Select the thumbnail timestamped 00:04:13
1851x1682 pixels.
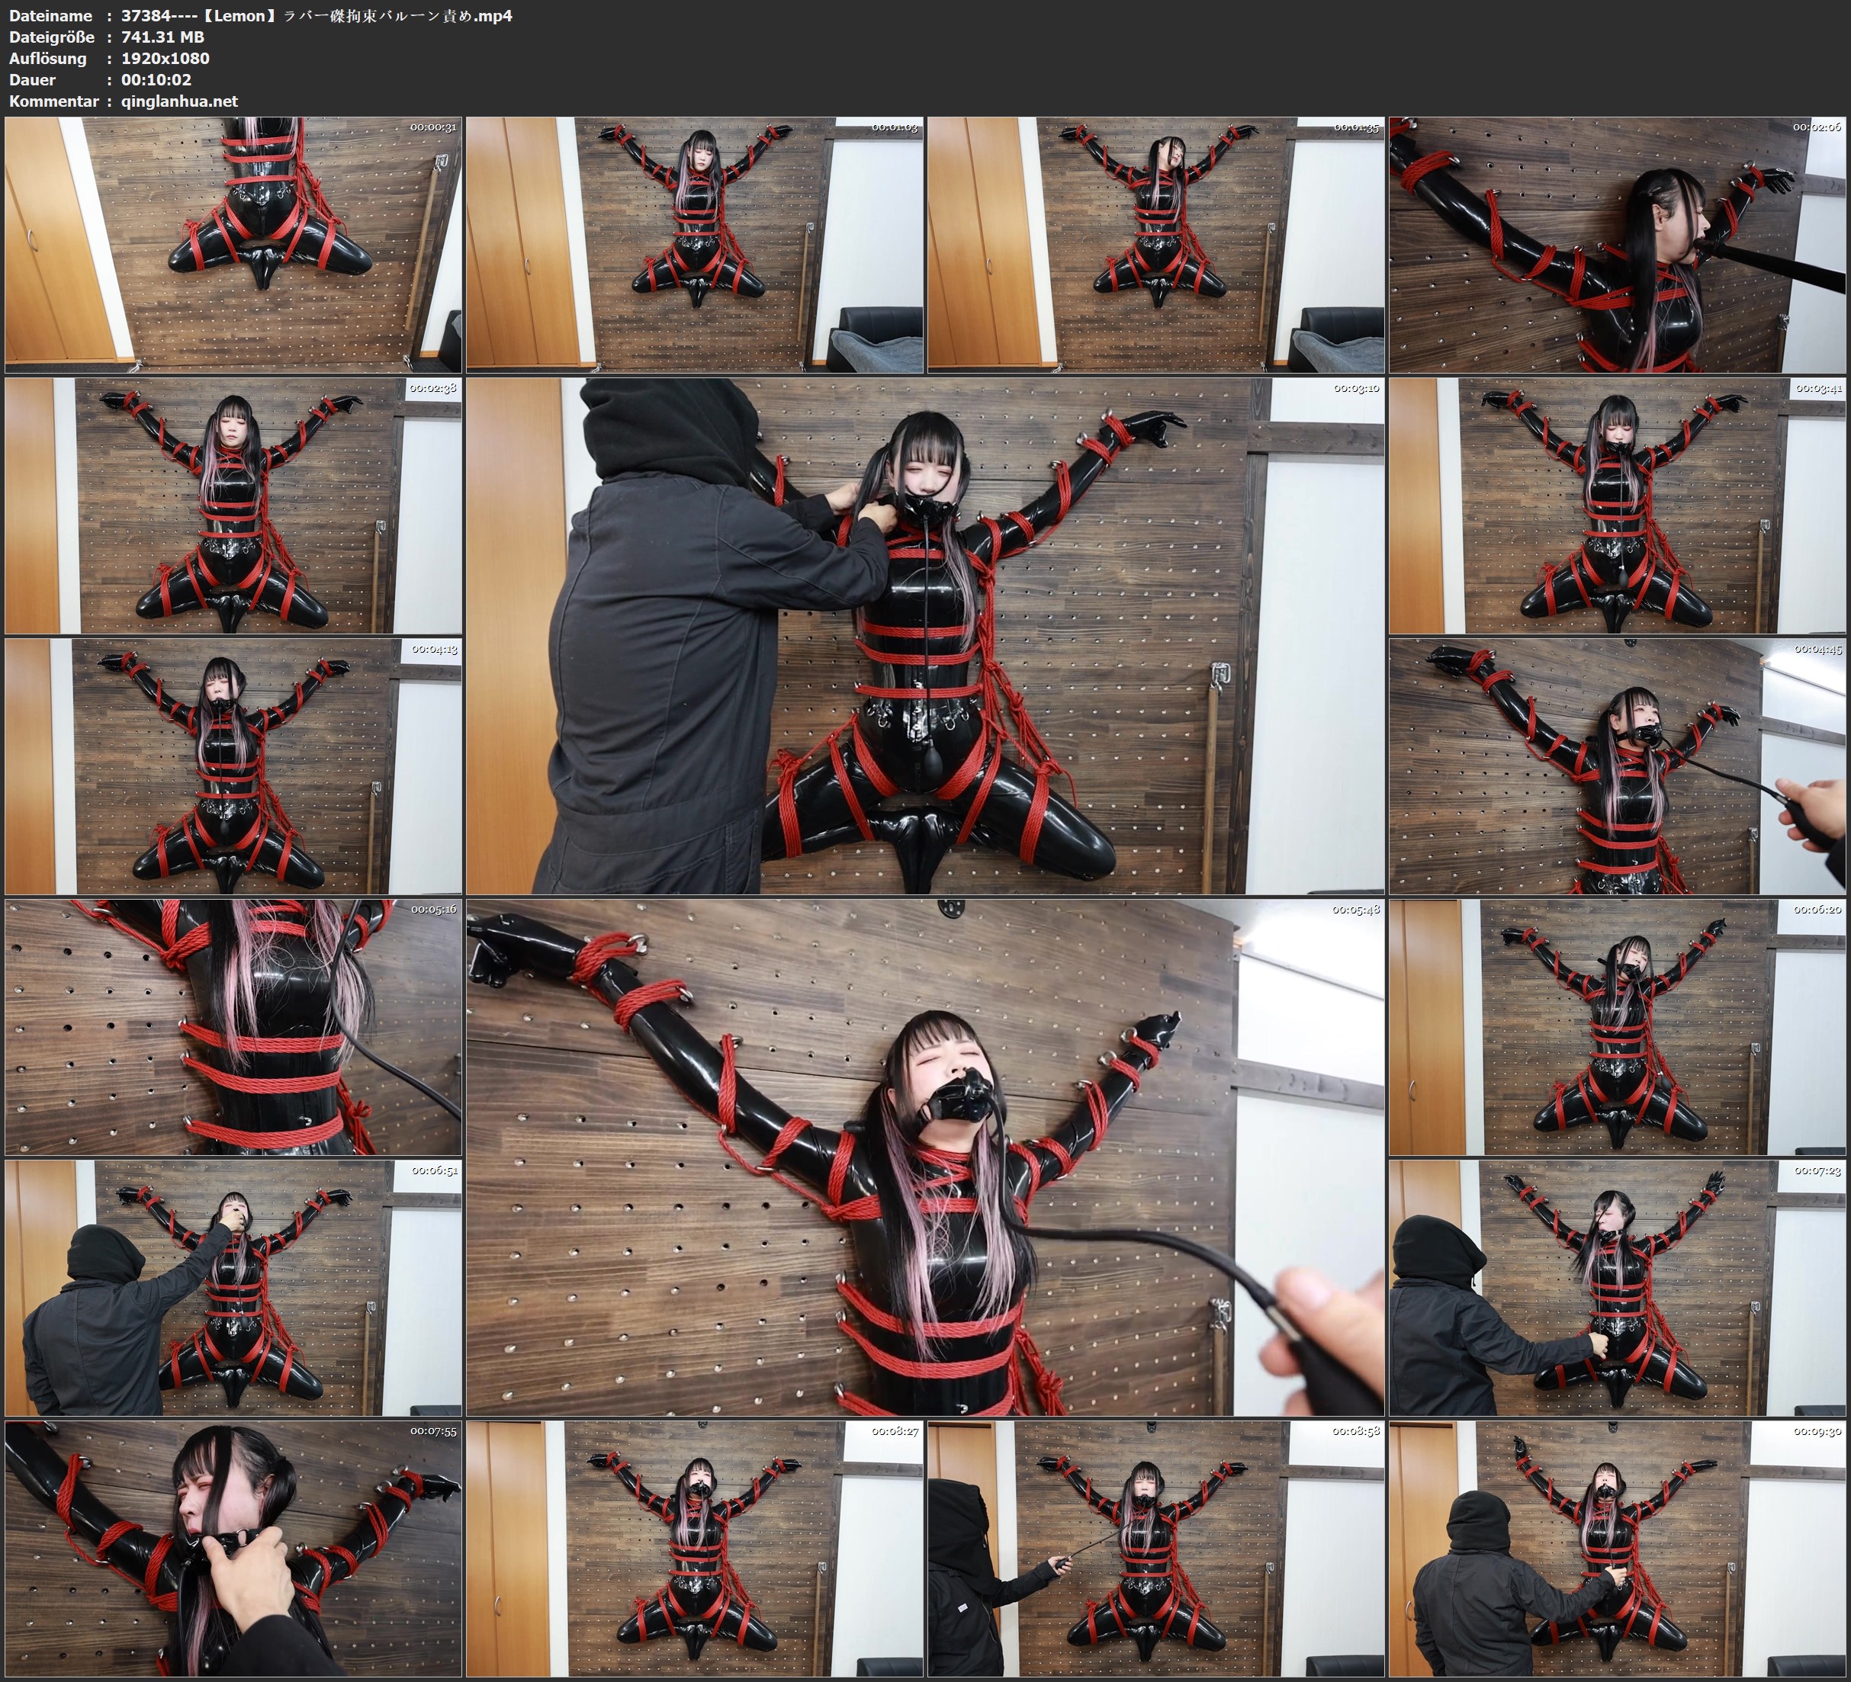point(233,766)
